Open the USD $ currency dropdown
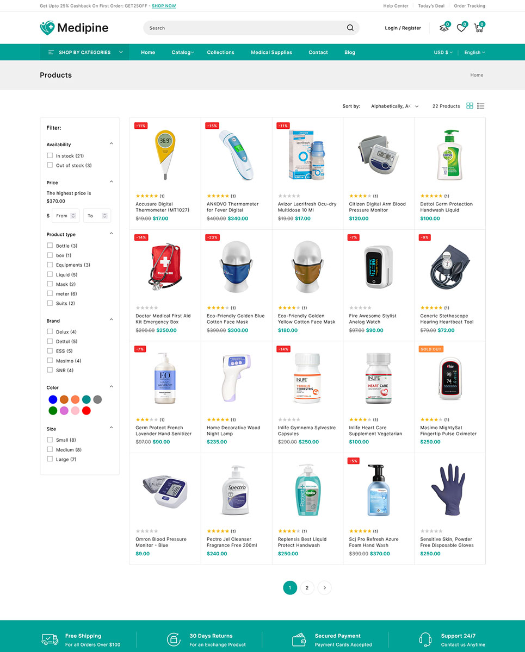525x652 pixels. (443, 52)
